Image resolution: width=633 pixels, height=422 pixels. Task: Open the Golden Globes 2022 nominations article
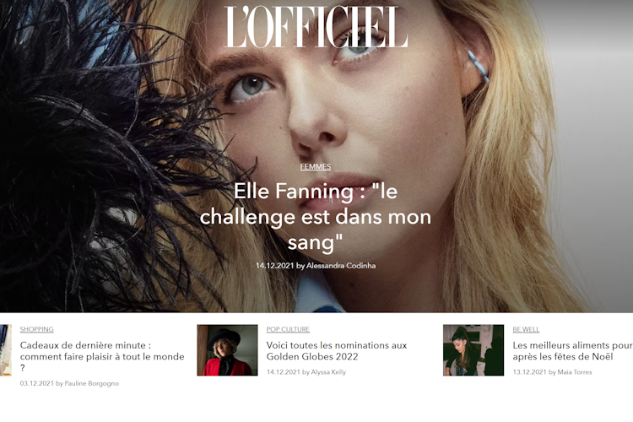337,351
